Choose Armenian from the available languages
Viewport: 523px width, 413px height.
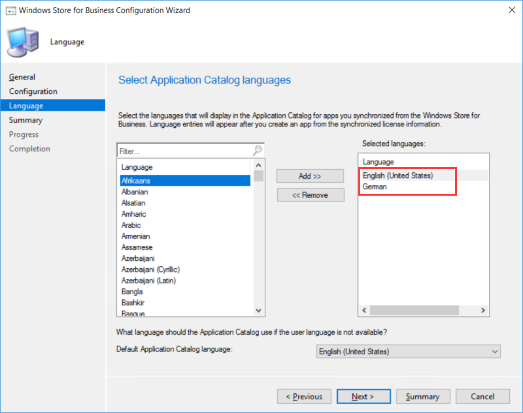point(135,236)
